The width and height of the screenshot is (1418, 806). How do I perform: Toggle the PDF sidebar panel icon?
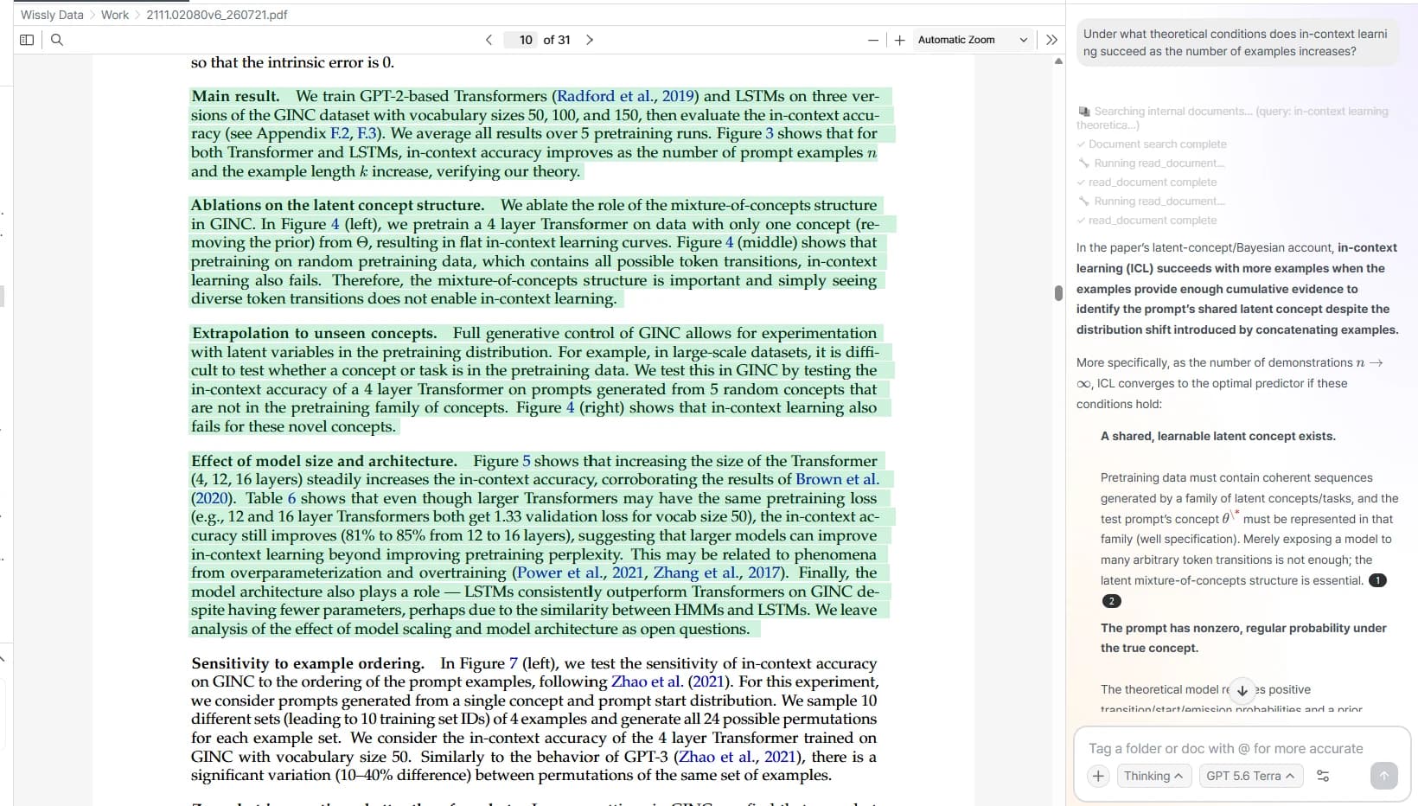pyautogui.click(x=27, y=40)
